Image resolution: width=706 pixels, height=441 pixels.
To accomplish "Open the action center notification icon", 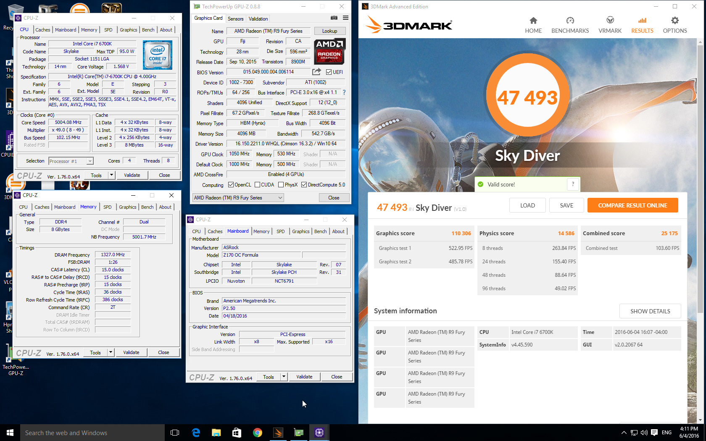I will [654, 432].
